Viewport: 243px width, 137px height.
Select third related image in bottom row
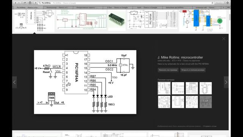coord(192,102)
